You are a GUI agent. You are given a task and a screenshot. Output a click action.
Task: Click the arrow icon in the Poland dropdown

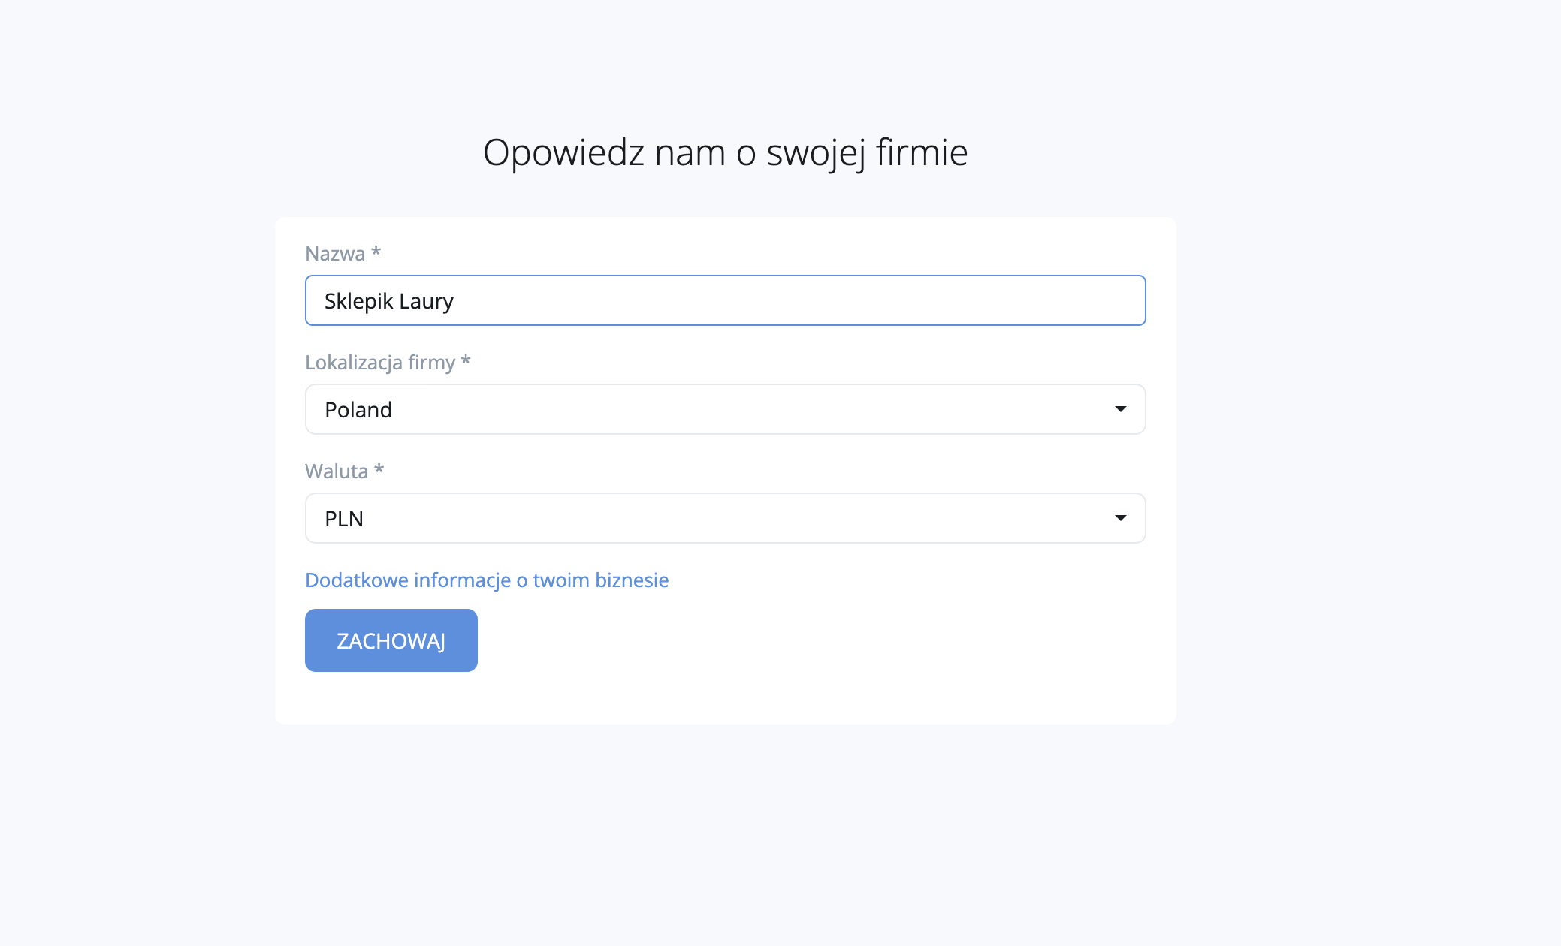1120,409
